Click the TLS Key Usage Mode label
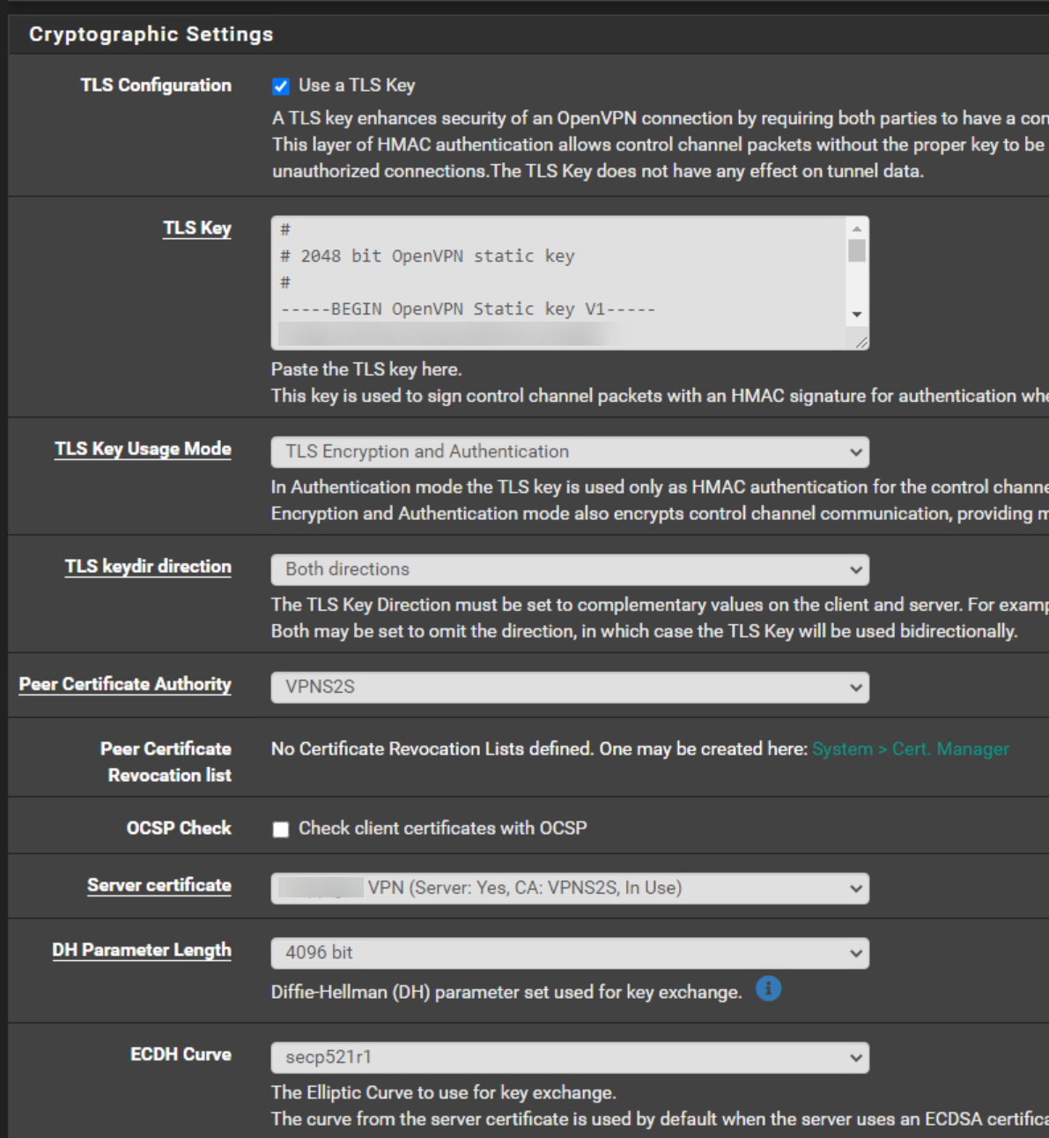This screenshot has height=1138, width=1049. pos(143,449)
